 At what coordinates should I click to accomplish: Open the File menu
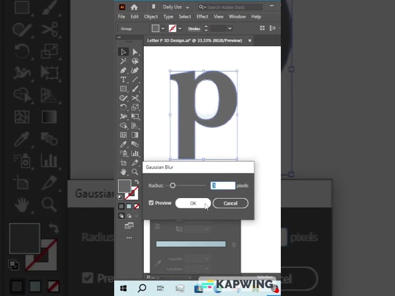[122, 17]
